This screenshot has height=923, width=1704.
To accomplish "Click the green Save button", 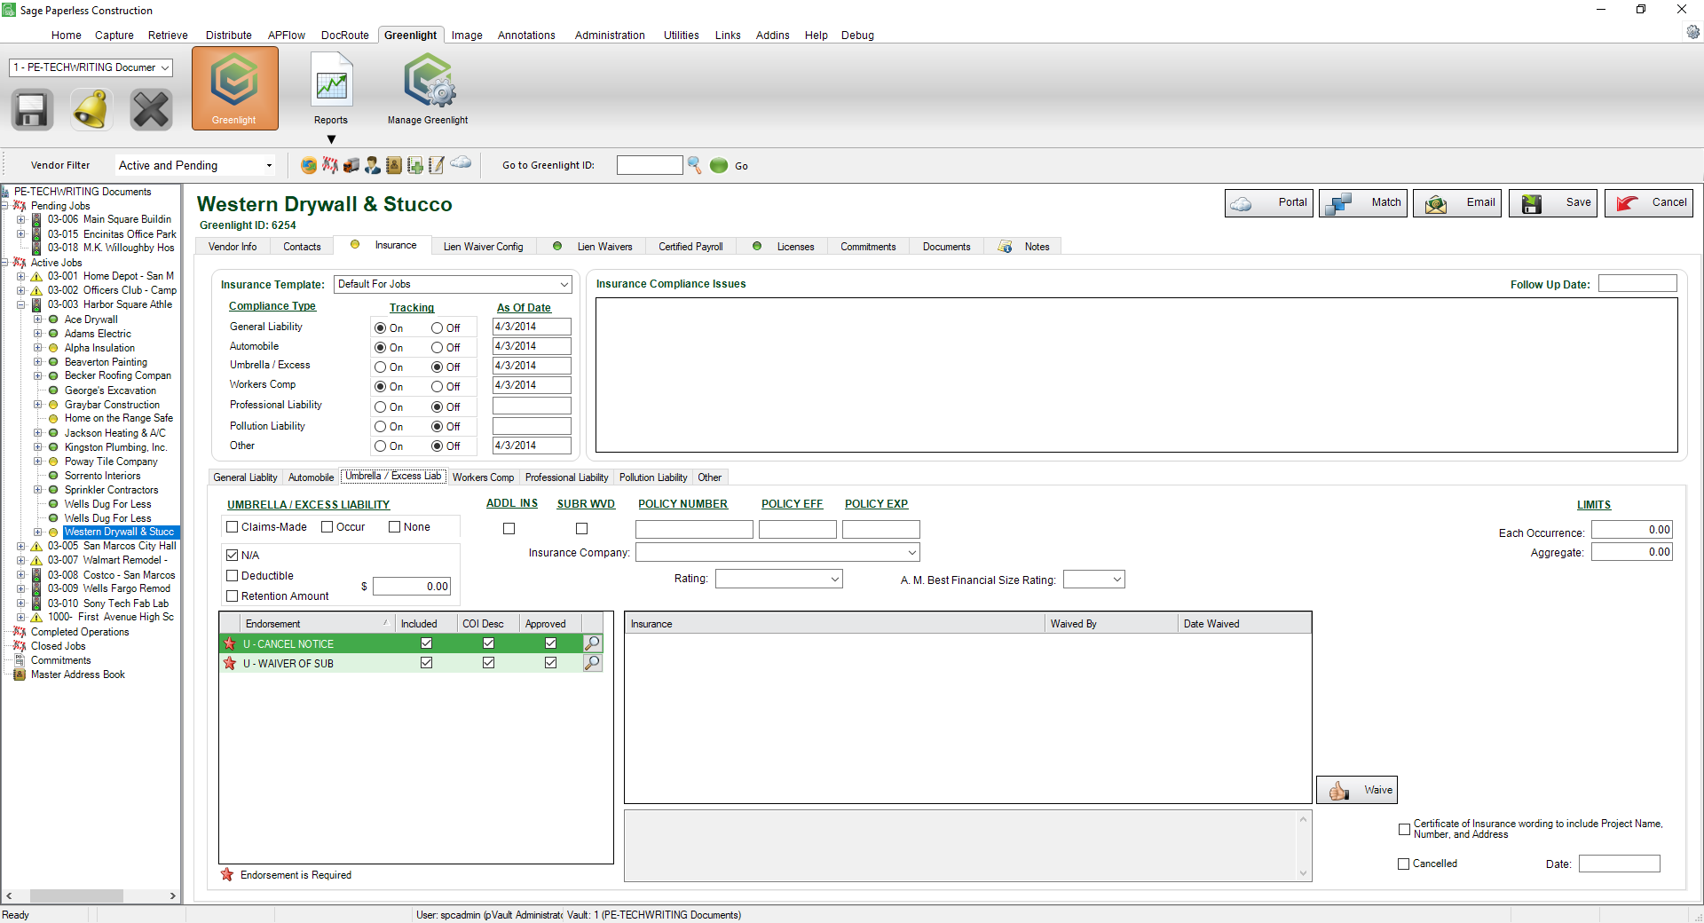I will (1553, 203).
